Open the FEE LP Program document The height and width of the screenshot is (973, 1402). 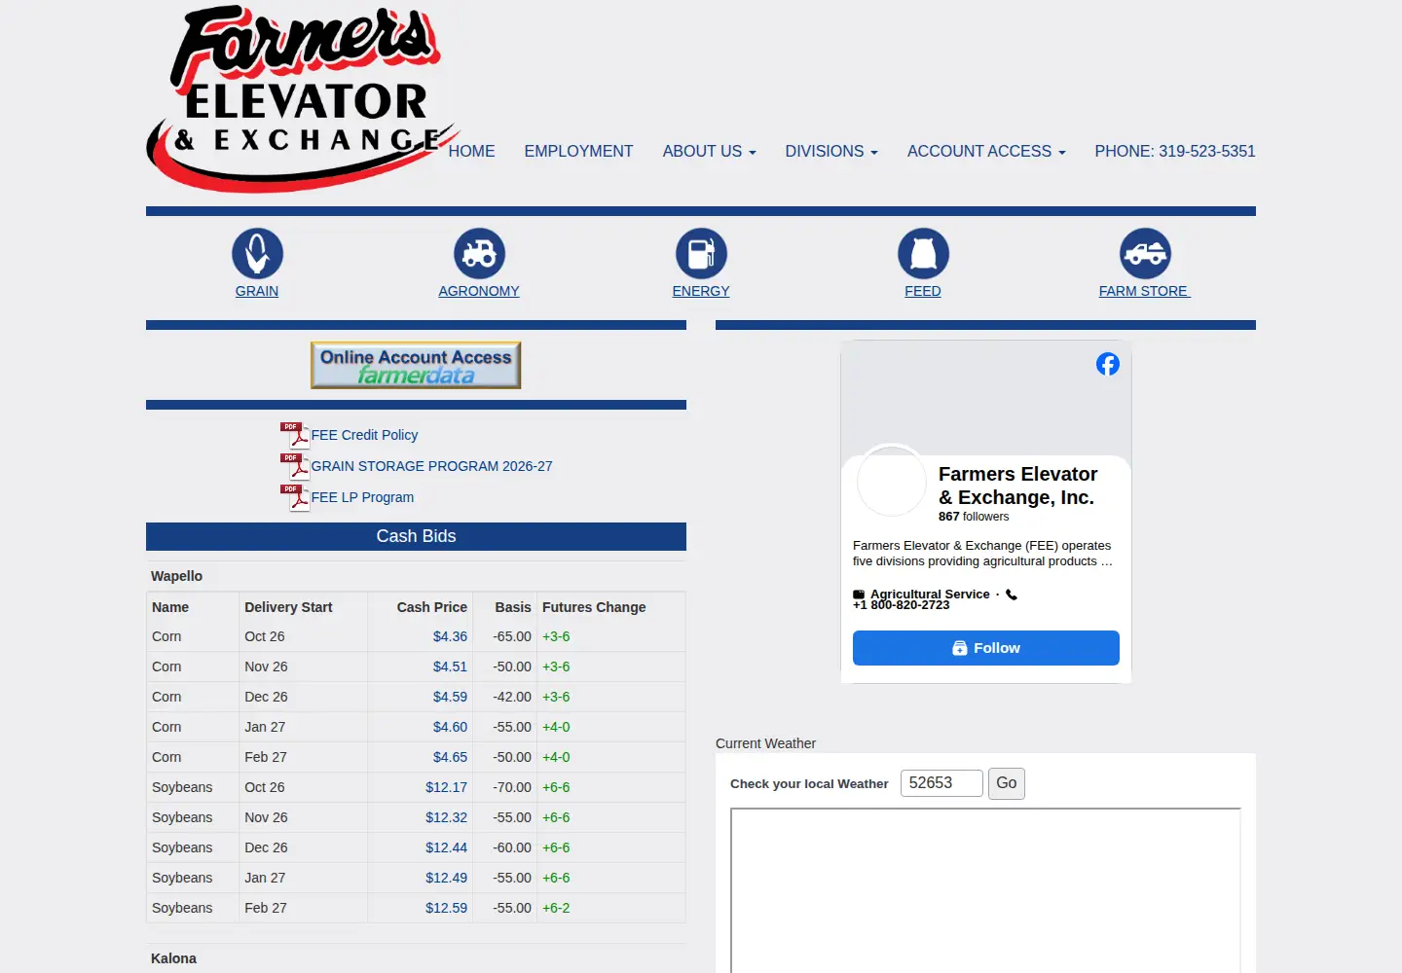tap(362, 497)
